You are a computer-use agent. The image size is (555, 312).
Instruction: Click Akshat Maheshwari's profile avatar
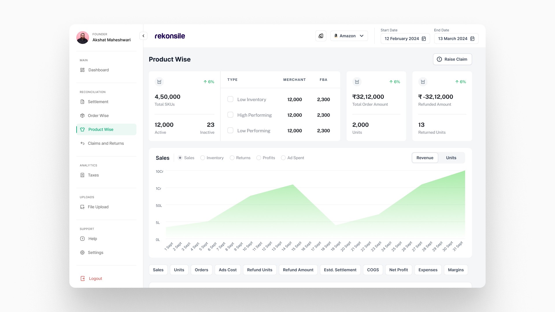click(83, 38)
